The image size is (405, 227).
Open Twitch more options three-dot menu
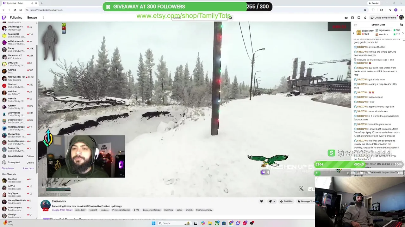pyautogui.click(x=43, y=18)
